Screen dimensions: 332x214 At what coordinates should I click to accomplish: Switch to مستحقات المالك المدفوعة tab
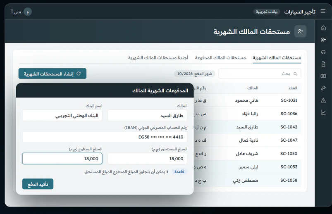220,57
